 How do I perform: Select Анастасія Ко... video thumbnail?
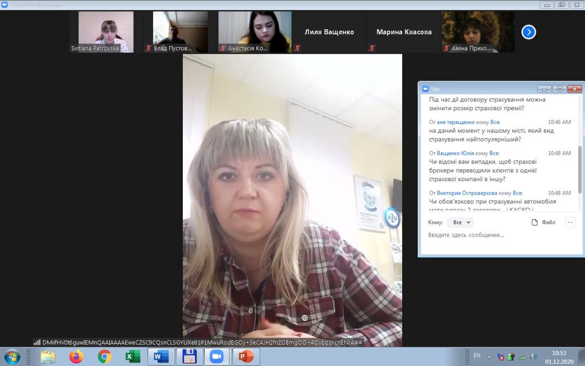[255, 32]
